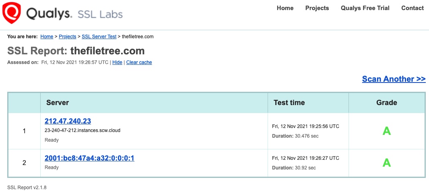Screen dimensions: 429x192
Task: Click the Ready status under 212.47.240.23
Action: [52, 140]
